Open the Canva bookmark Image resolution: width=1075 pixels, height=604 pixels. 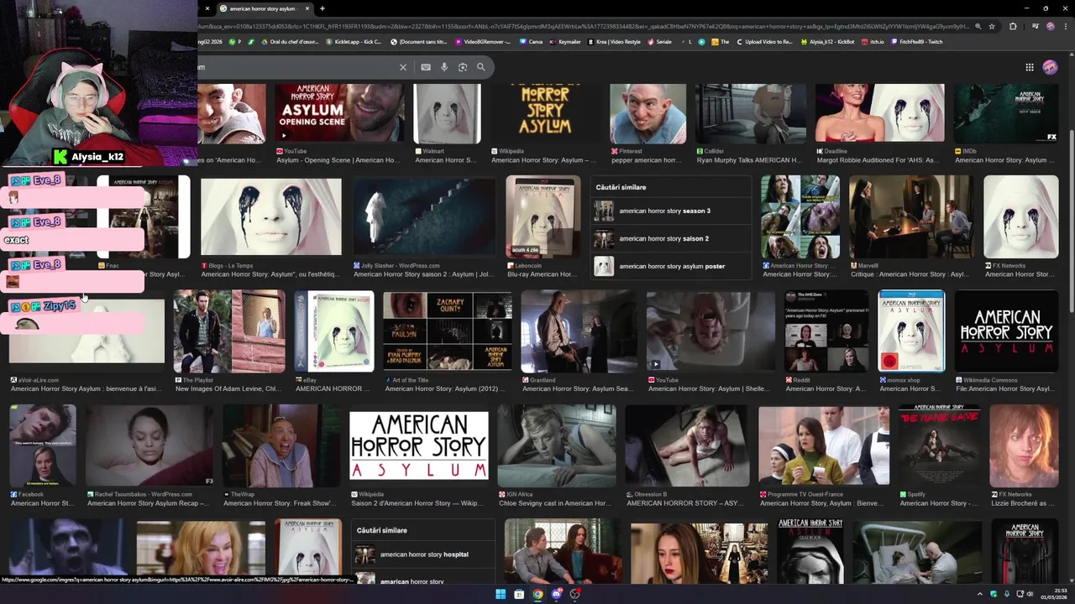pos(532,41)
